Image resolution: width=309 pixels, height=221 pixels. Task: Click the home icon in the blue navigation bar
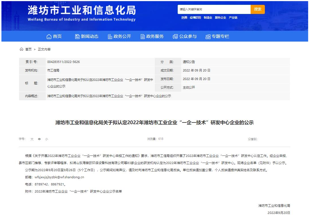pyautogui.click(x=49, y=36)
